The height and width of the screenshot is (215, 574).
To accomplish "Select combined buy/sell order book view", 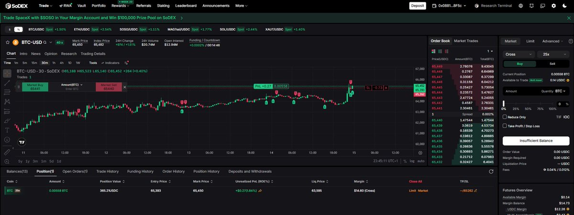I will (x=433, y=51).
